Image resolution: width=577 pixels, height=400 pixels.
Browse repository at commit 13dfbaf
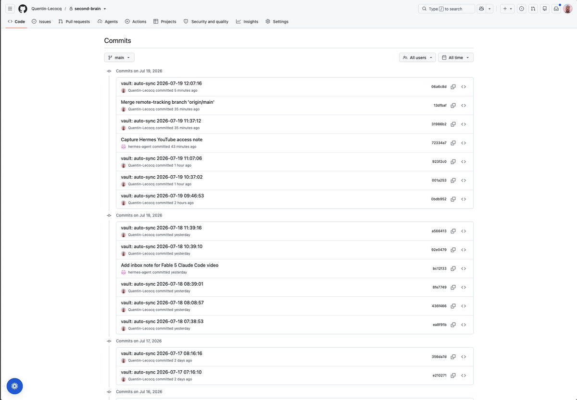coord(464,106)
